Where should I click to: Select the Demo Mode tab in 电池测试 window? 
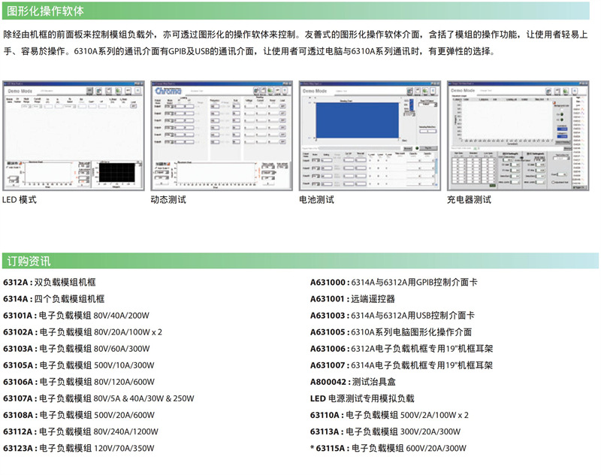314,91
